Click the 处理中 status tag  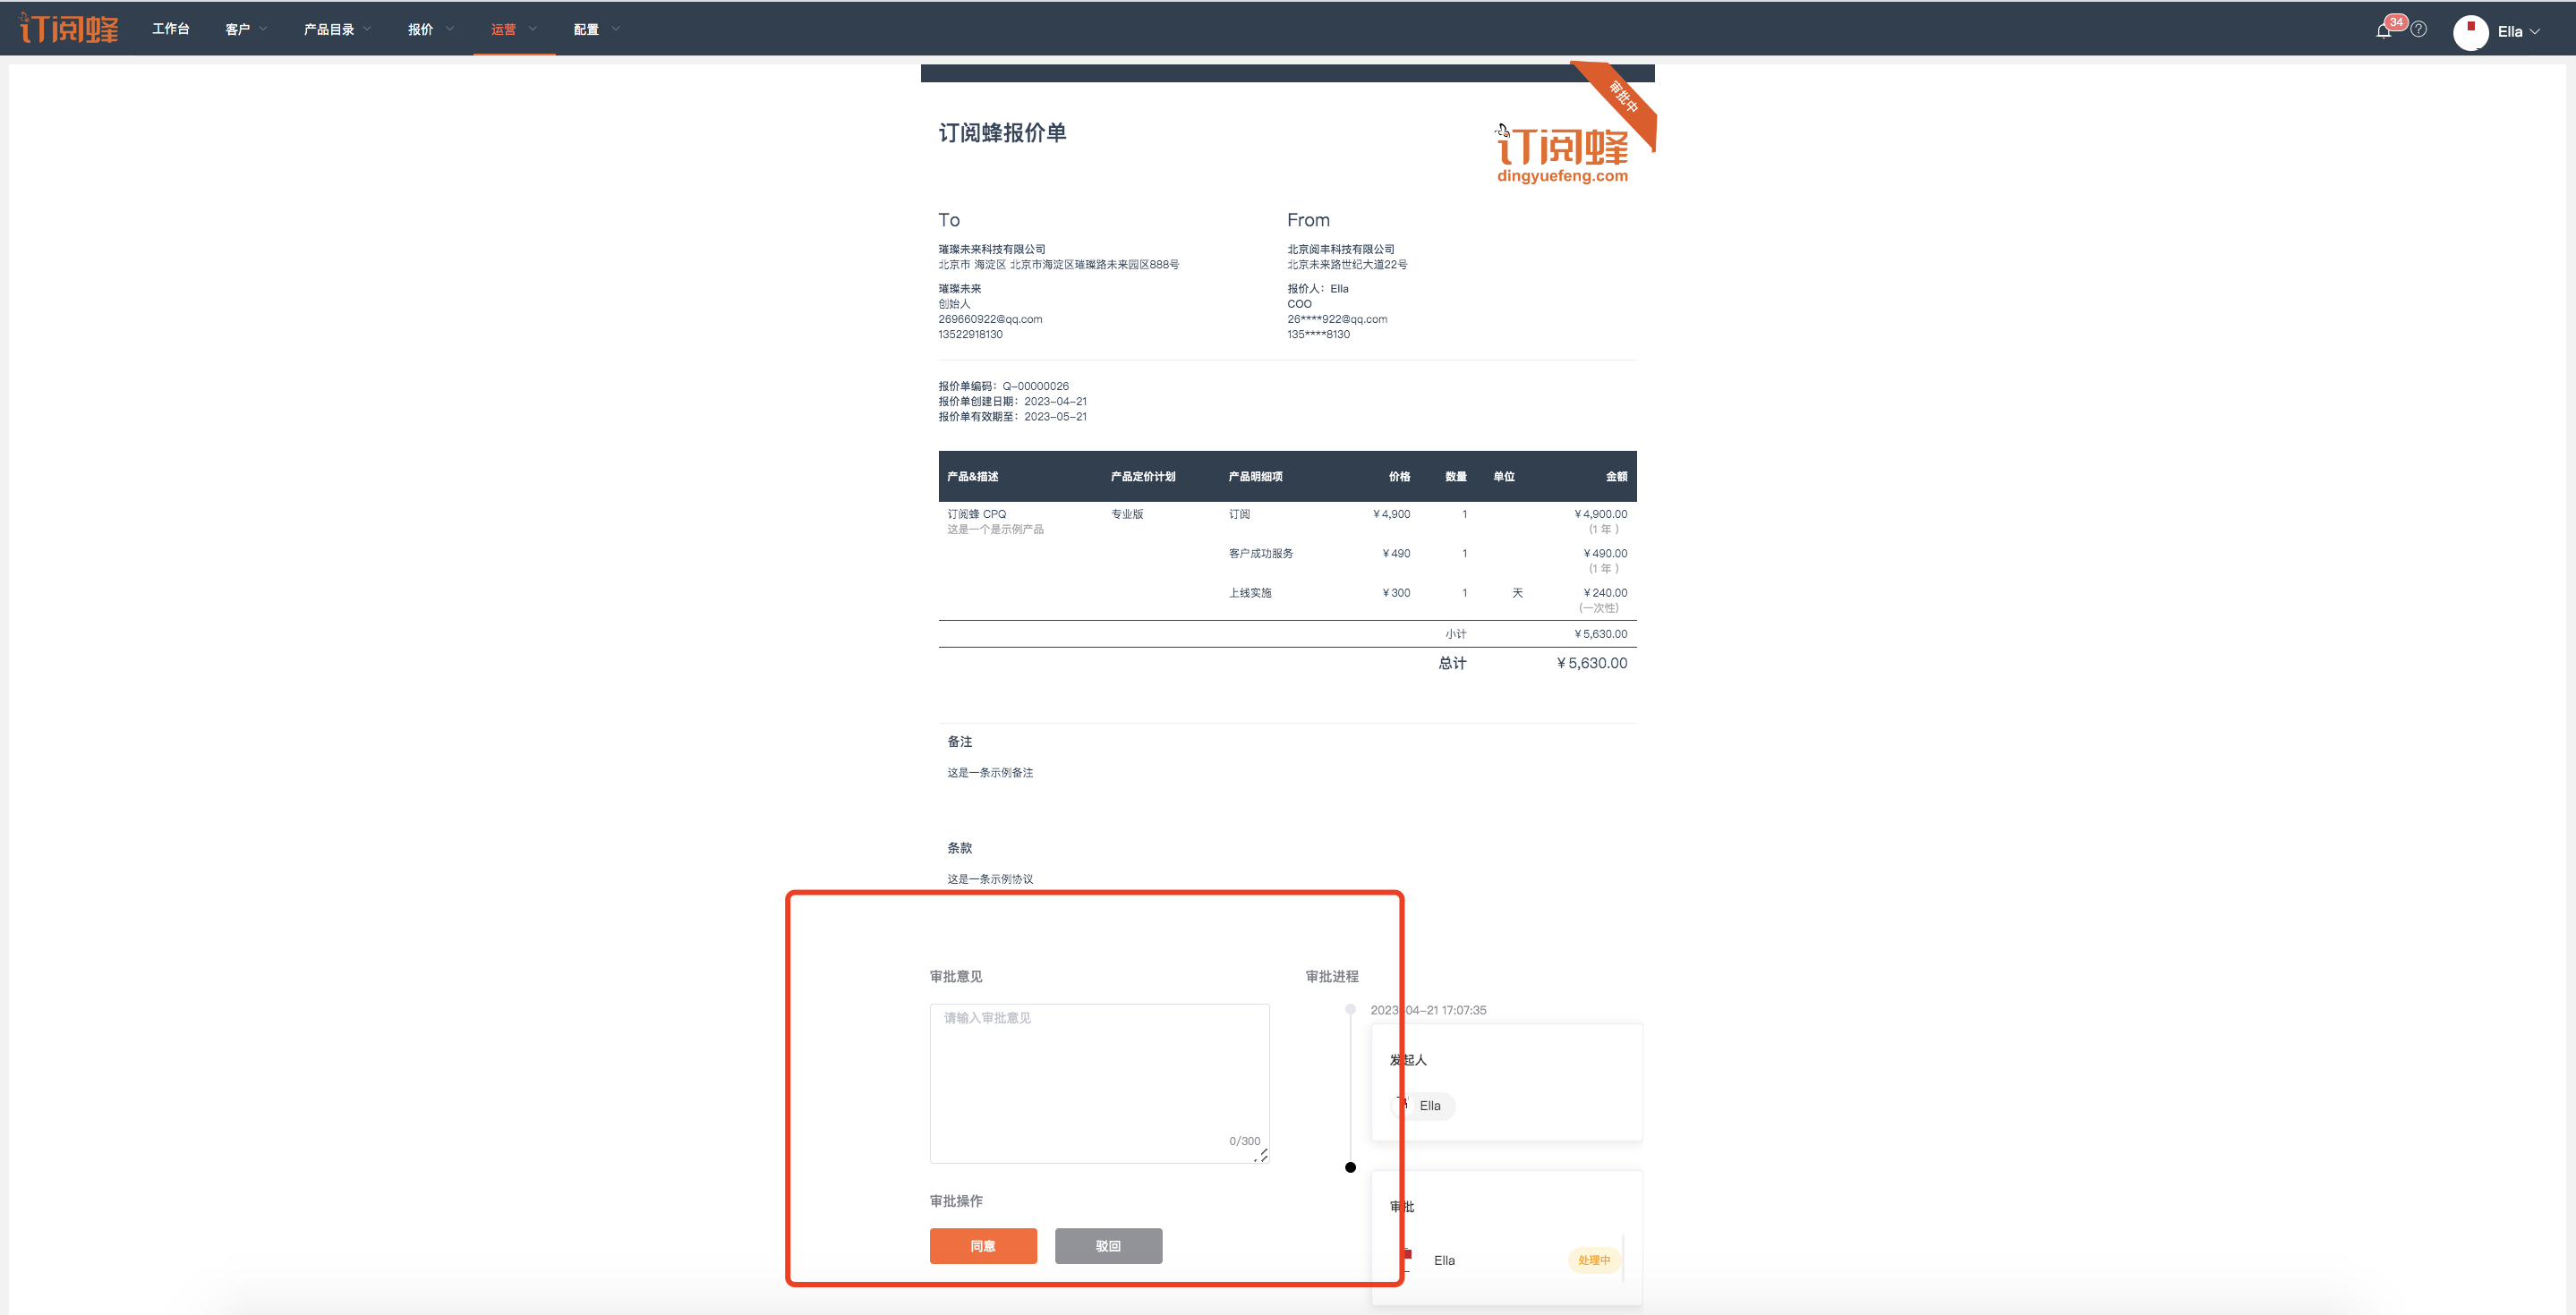point(1593,1260)
